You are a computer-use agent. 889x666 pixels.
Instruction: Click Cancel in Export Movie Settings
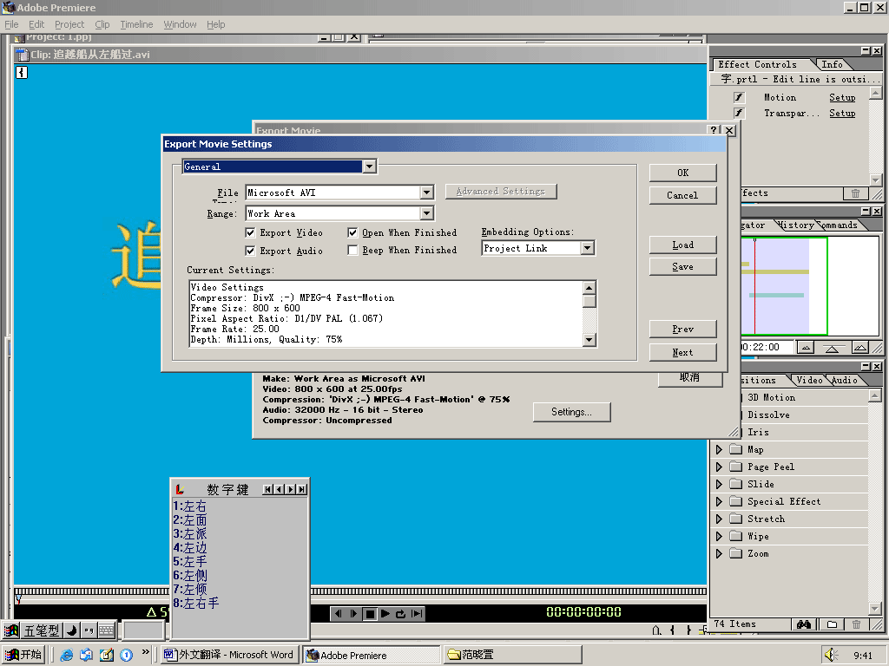[x=682, y=195]
